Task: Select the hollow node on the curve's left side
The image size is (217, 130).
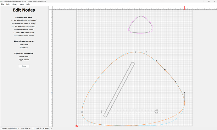Action: click(x=82, y=112)
